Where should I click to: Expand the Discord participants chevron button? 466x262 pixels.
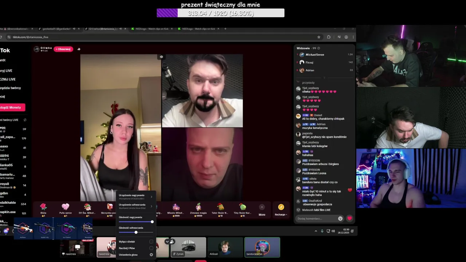pyautogui.click(x=167, y=241)
